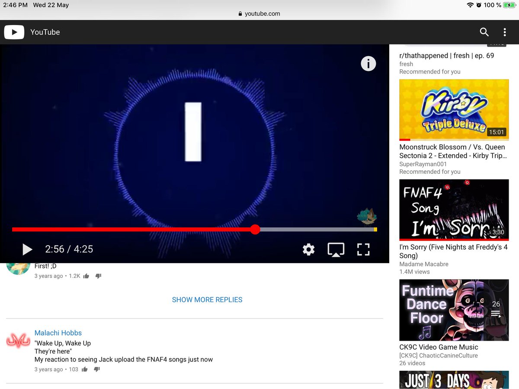Viewport: 519px width, 389px height.
Task: Open Moonstruck Blossom video title
Action: [453, 151]
